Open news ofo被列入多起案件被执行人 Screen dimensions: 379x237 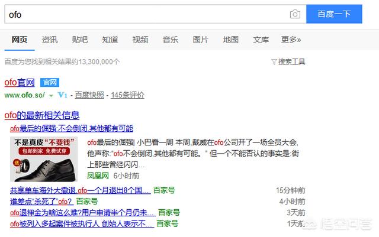coord(82,224)
